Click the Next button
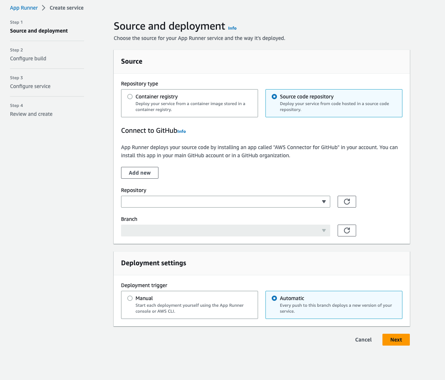445x380 pixels. pyautogui.click(x=396, y=339)
